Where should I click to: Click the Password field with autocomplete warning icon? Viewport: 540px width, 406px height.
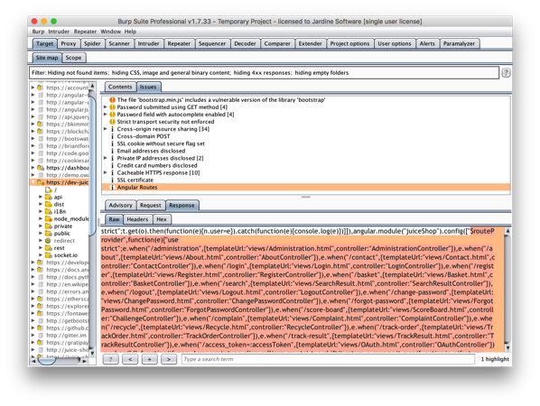[x=112, y=115]
